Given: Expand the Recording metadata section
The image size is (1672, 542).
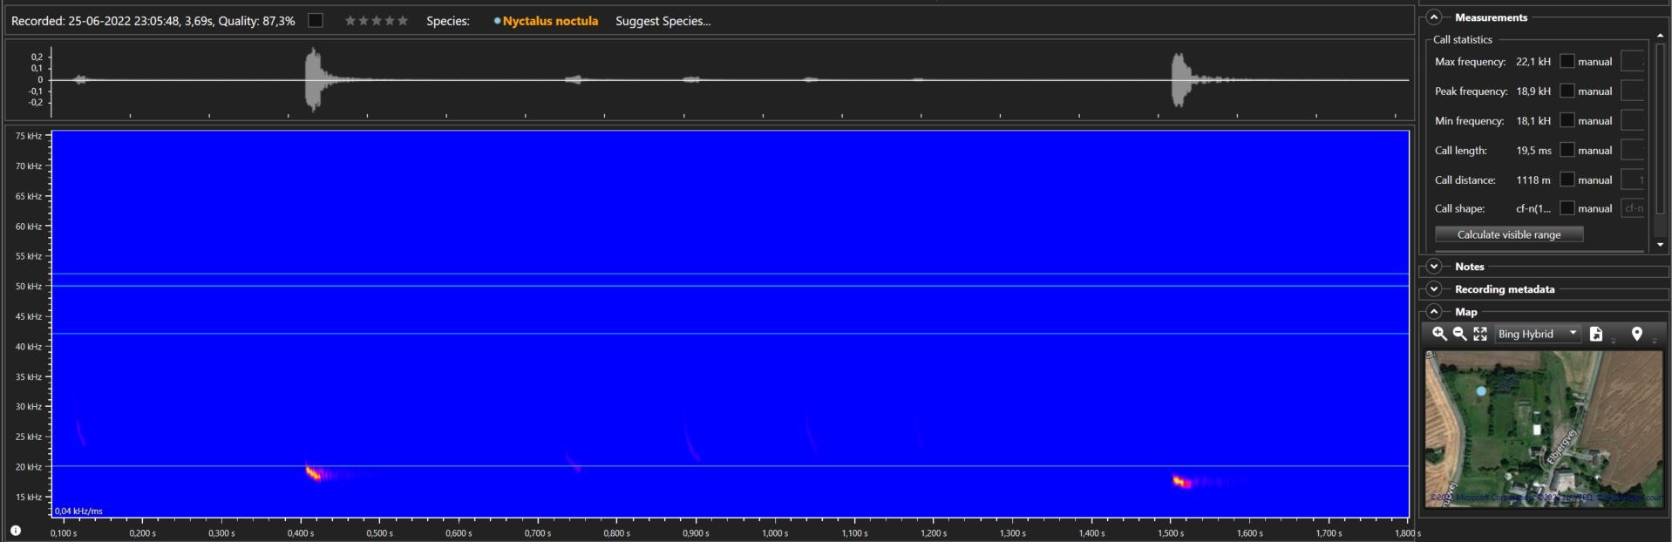Looking at the screenshot, I should pos(1434,289).
